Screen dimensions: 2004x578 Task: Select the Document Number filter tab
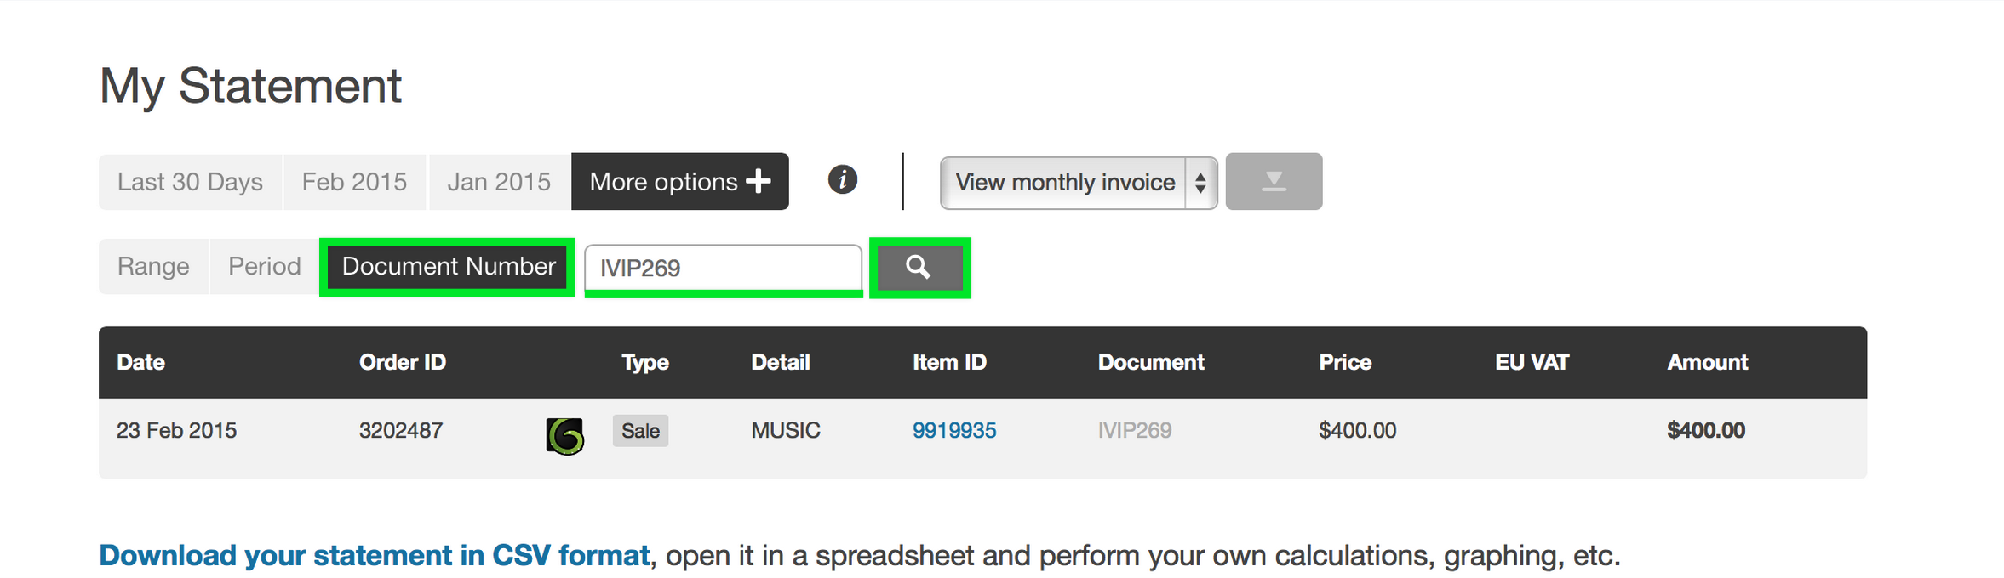pyautogui.click(x=446, y=266)
